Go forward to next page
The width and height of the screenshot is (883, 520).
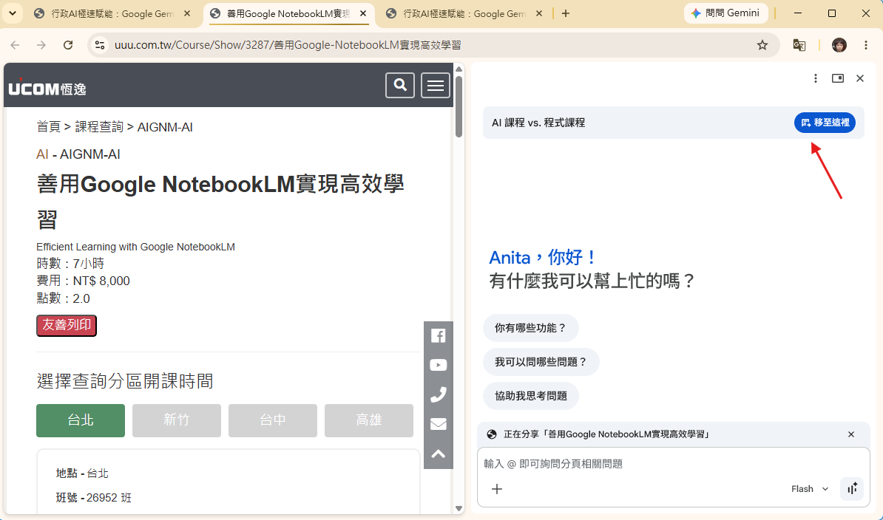(x=41, y=45)
